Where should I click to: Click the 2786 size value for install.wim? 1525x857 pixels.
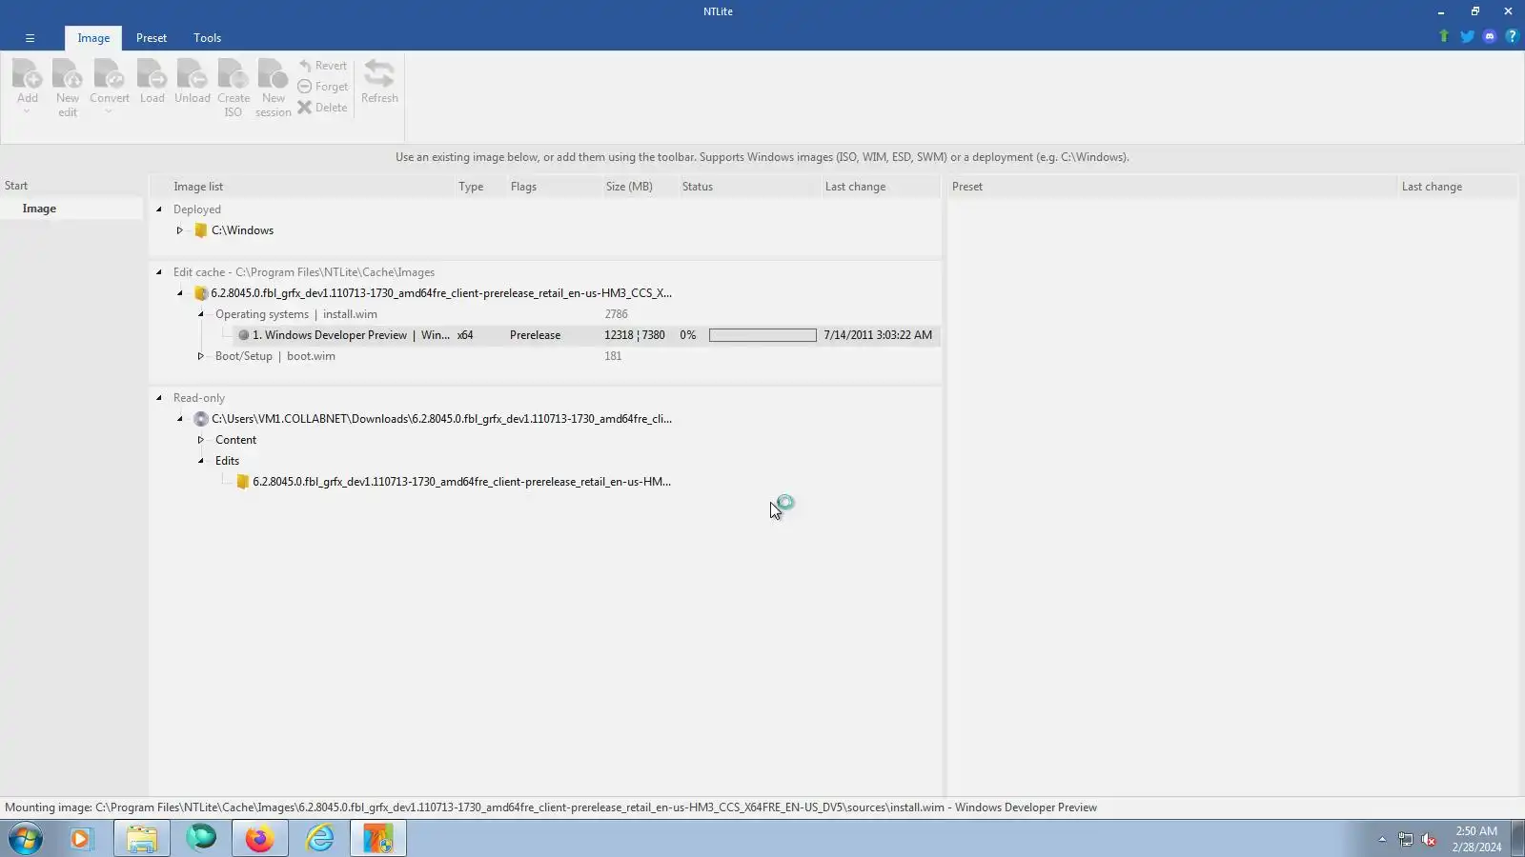[x=616, y=314]
